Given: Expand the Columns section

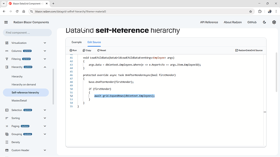Looking at the screenshot, I should [x=45, y=51].
